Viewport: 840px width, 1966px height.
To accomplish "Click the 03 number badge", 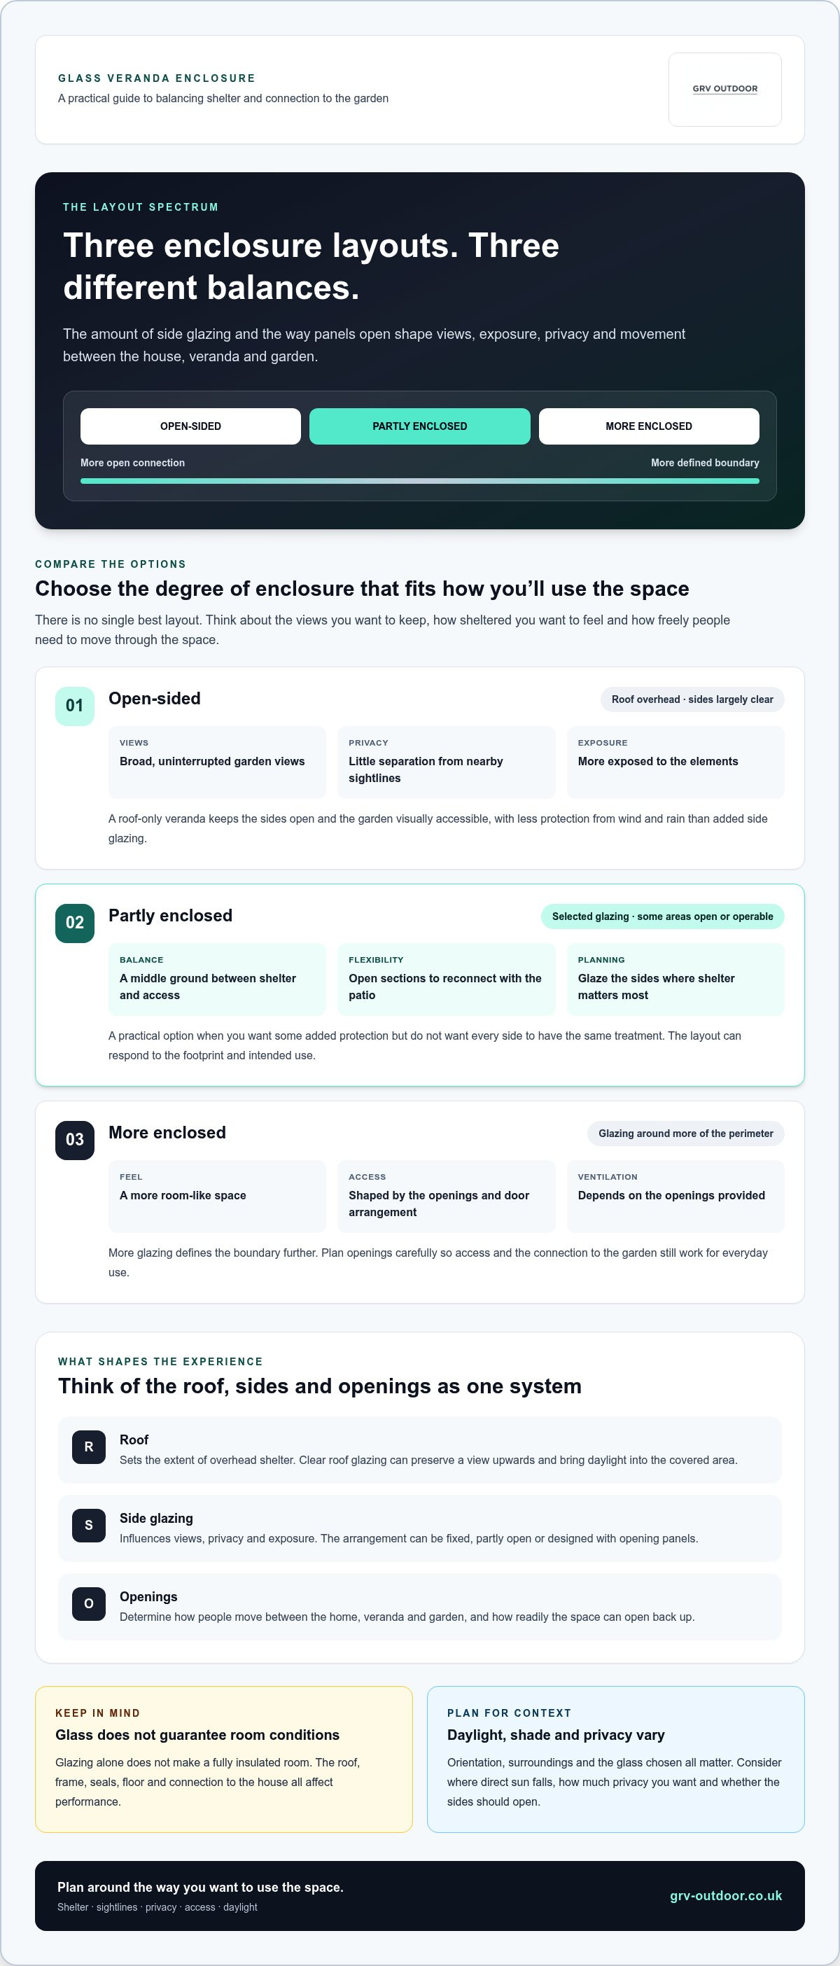I will [x=75, y=1139].
